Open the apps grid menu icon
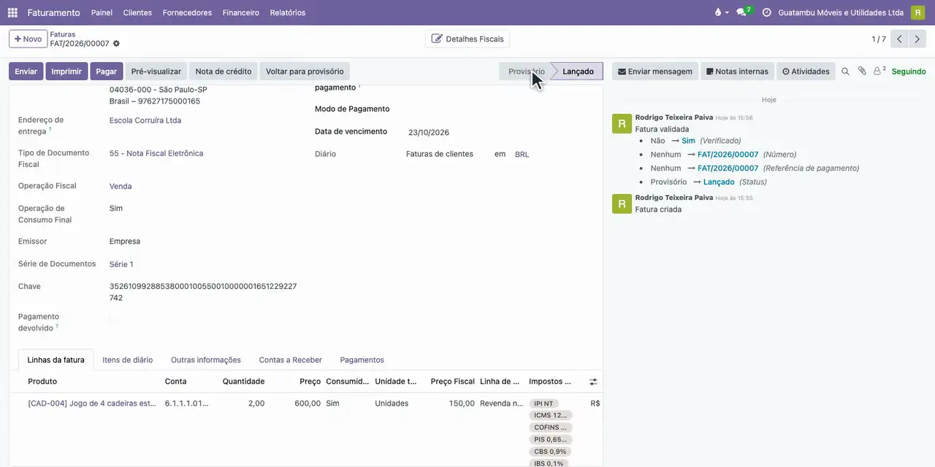This screenshot has width=935, height=467. point(12,12)
